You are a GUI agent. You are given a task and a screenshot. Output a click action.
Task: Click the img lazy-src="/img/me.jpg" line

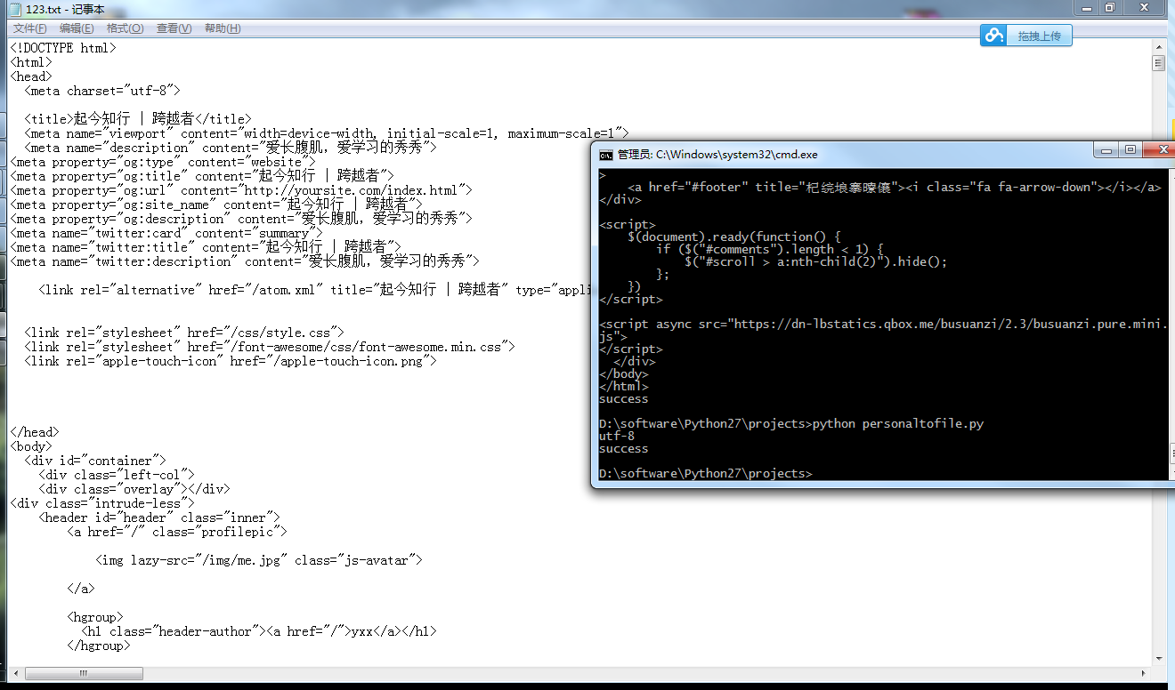point(259,560)
